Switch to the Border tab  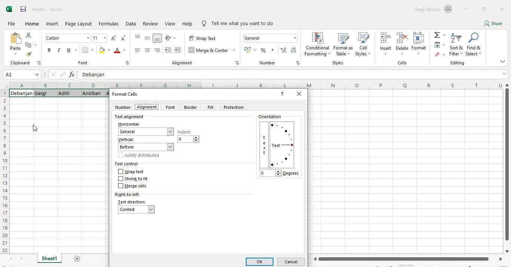tap(190, 107)
